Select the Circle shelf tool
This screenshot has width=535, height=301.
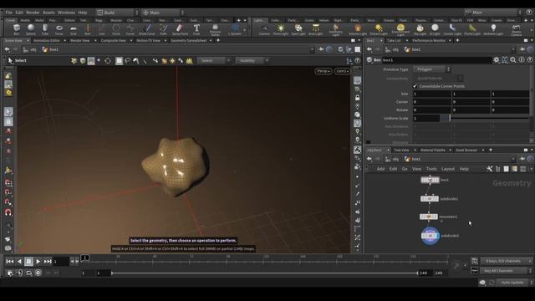pyautogui.click(x=116, y=30)
